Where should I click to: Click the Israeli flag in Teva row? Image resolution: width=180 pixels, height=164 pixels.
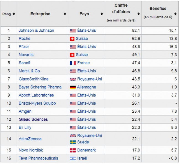73,158
